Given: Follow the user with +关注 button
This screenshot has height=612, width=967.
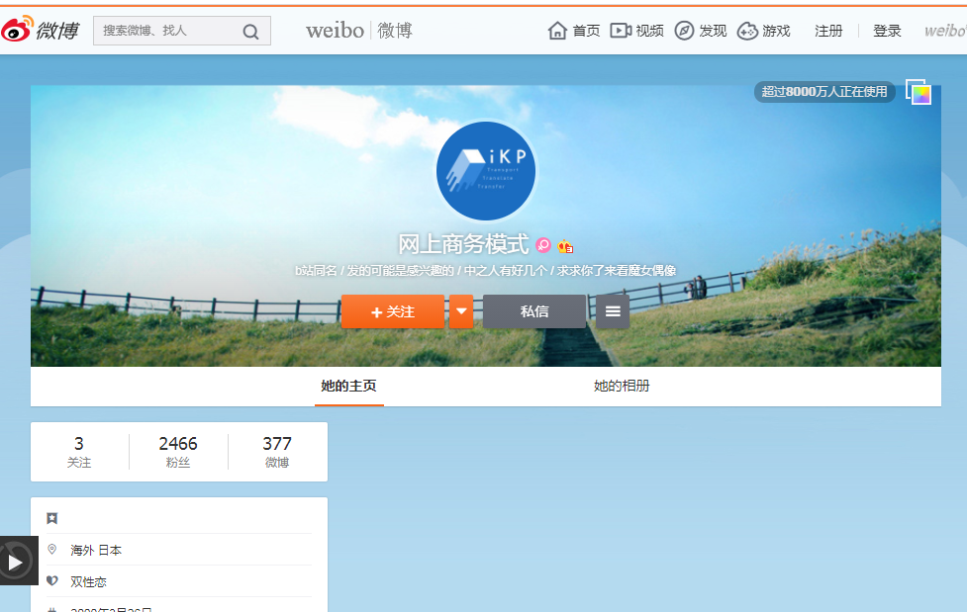Looking at the screenshot, I should click(393, 311).
